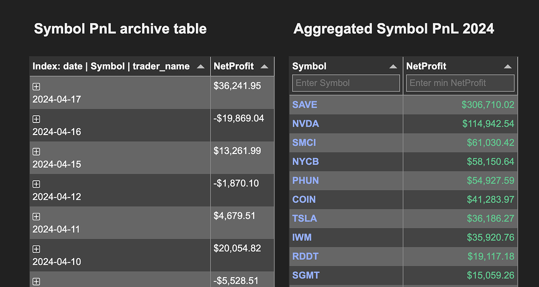Open the NVDA symbol link
This screenshot has height=287, width=539.
306,124
